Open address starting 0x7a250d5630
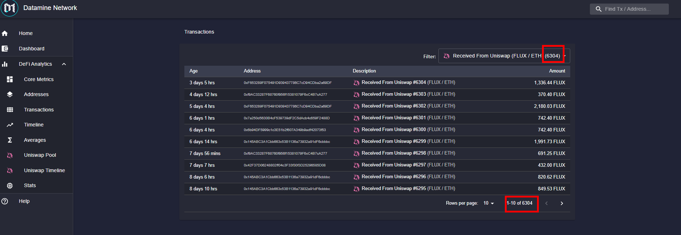The image size is (681, 235). click(x=287, y=118)
